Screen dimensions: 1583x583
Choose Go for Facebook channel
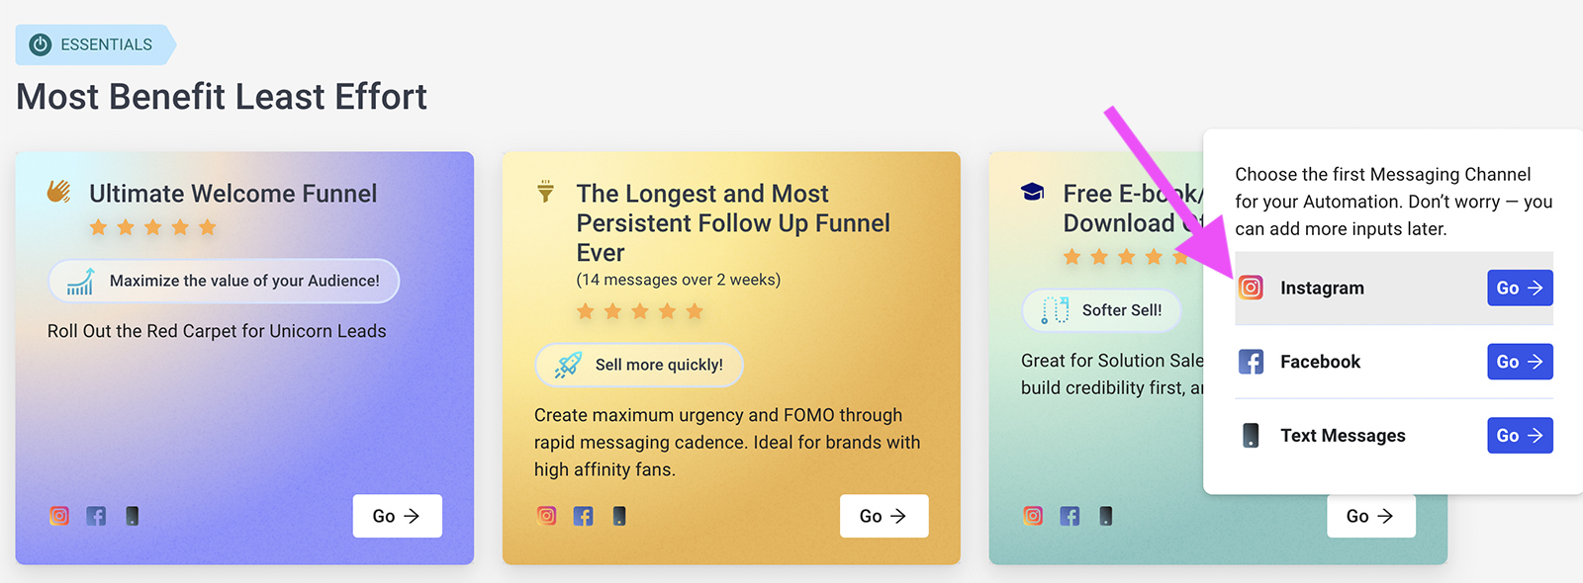[x=1520, y=362]
